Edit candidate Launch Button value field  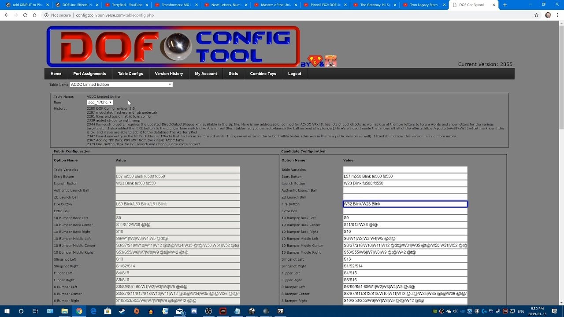[405, 183]
